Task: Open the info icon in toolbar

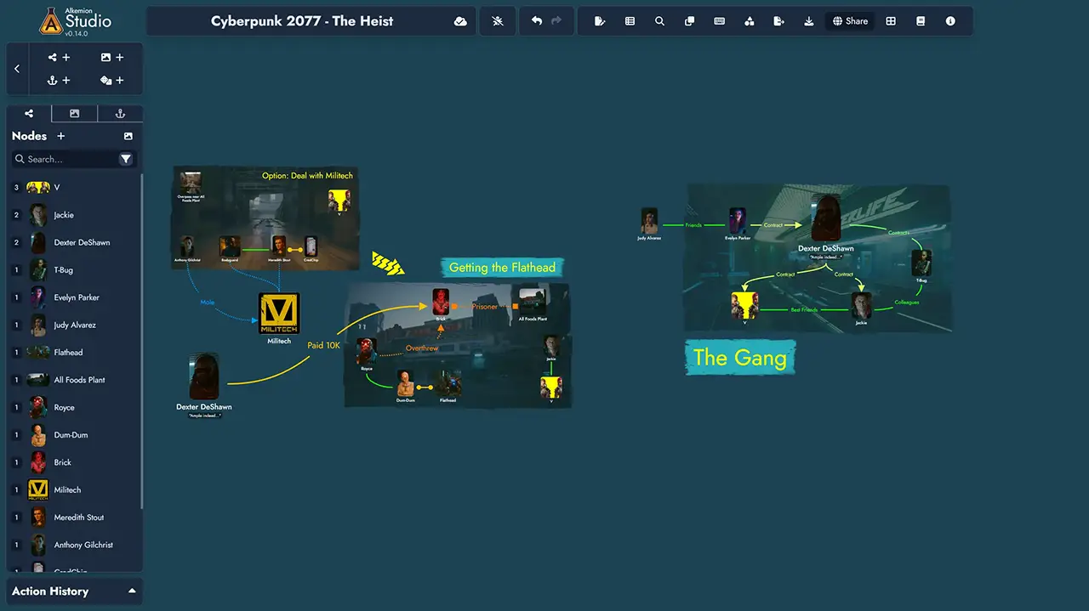Action: coord(950,21)
